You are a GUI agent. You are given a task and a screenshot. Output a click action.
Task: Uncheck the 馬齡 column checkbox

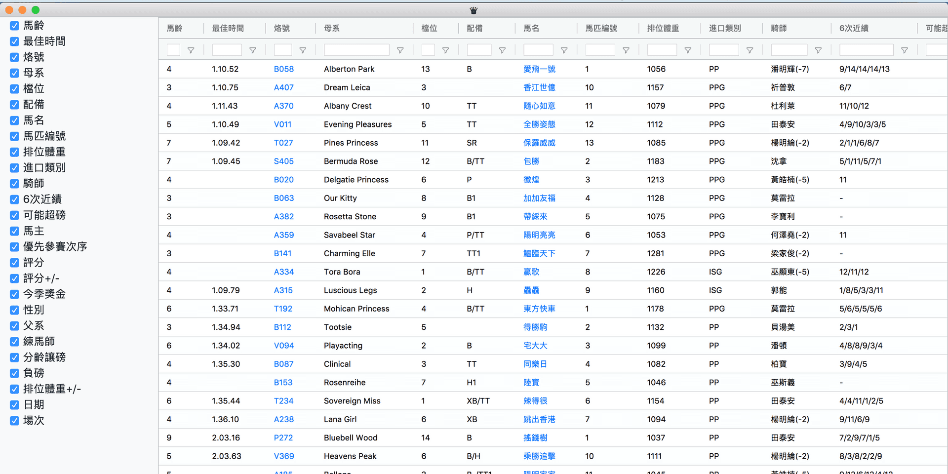(14, 25)
